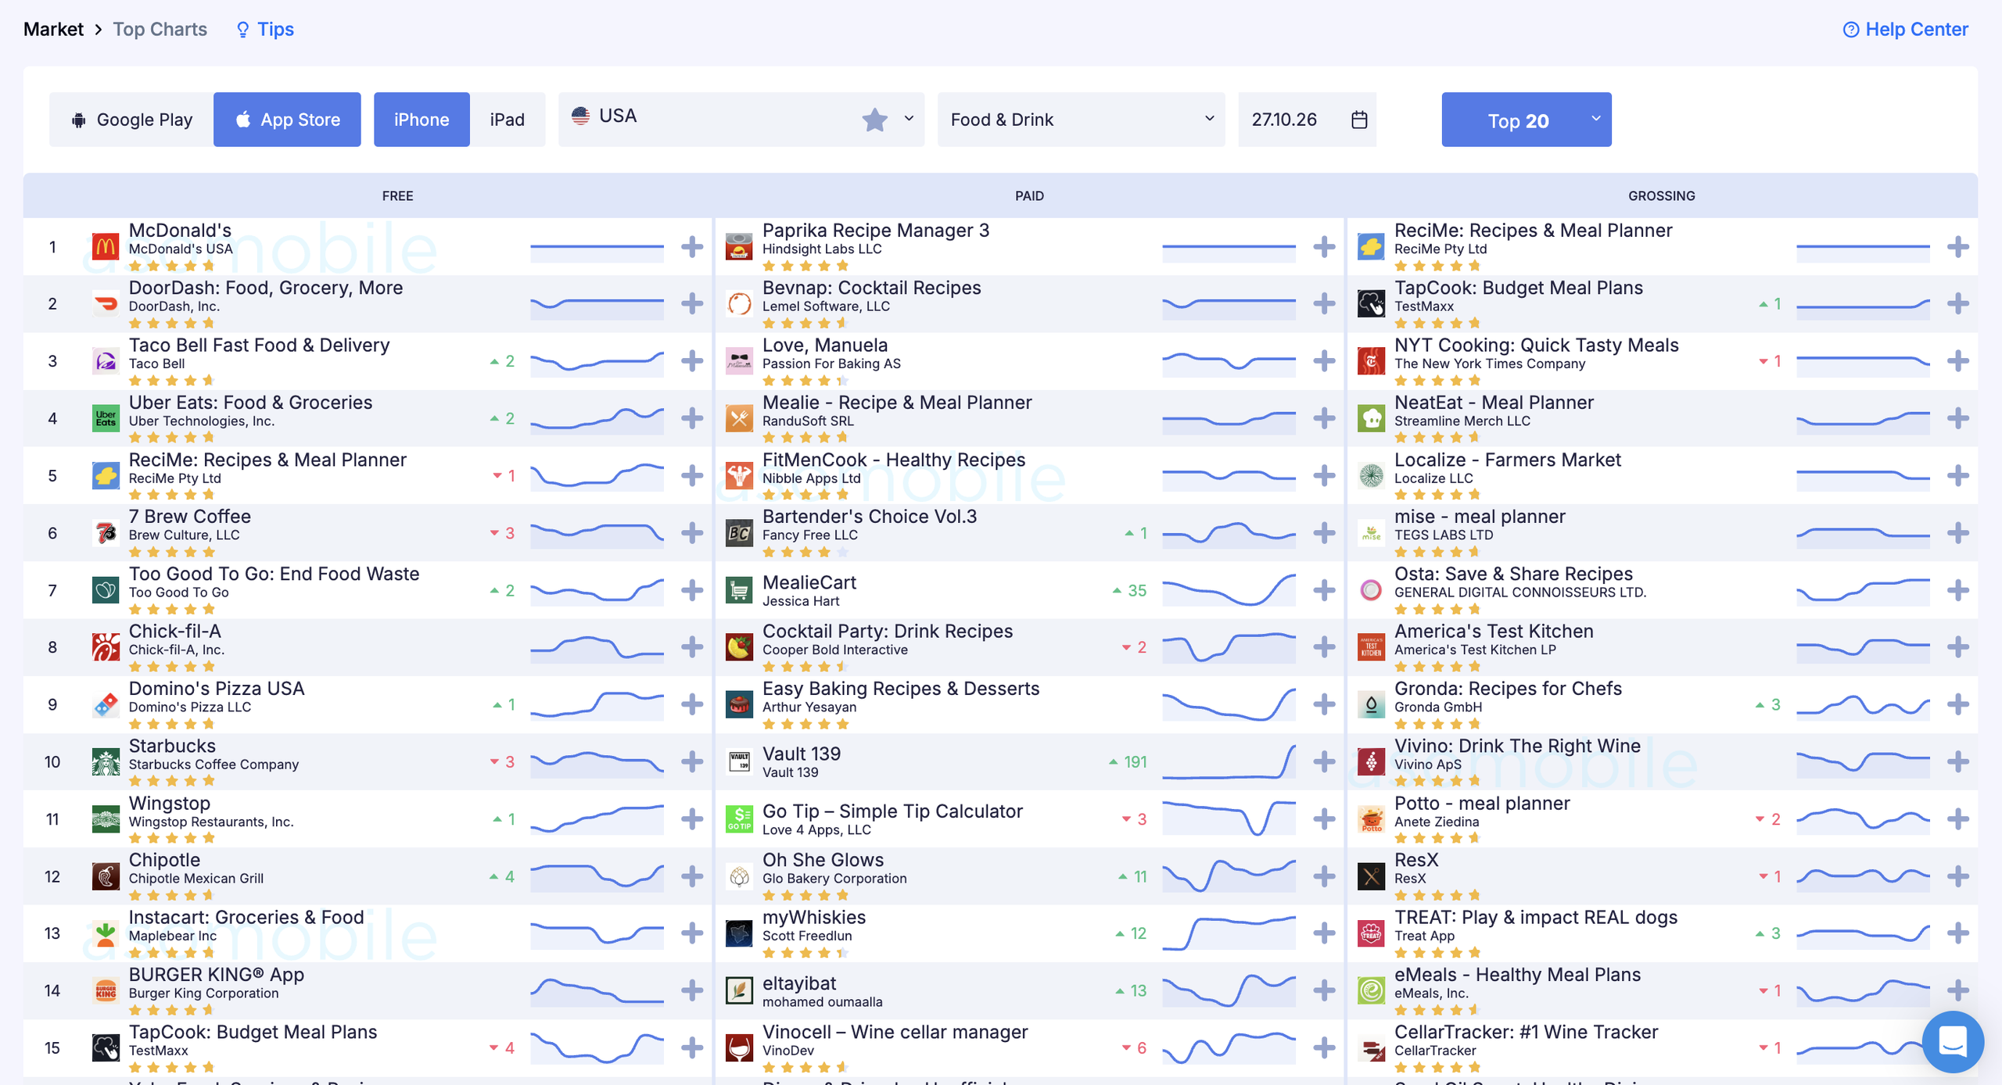Image resolution: width=2002 pixels, height=1085 pixels.
Task: Click myWhiskies rank trend chart
Action: coord(1229,933)
